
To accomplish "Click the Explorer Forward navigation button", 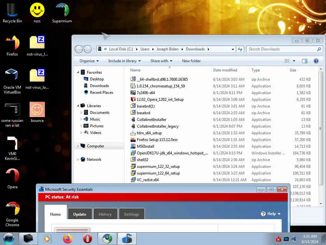I will [88, 49].
